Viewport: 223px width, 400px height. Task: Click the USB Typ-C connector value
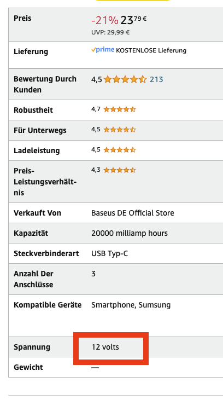[110, 253]
